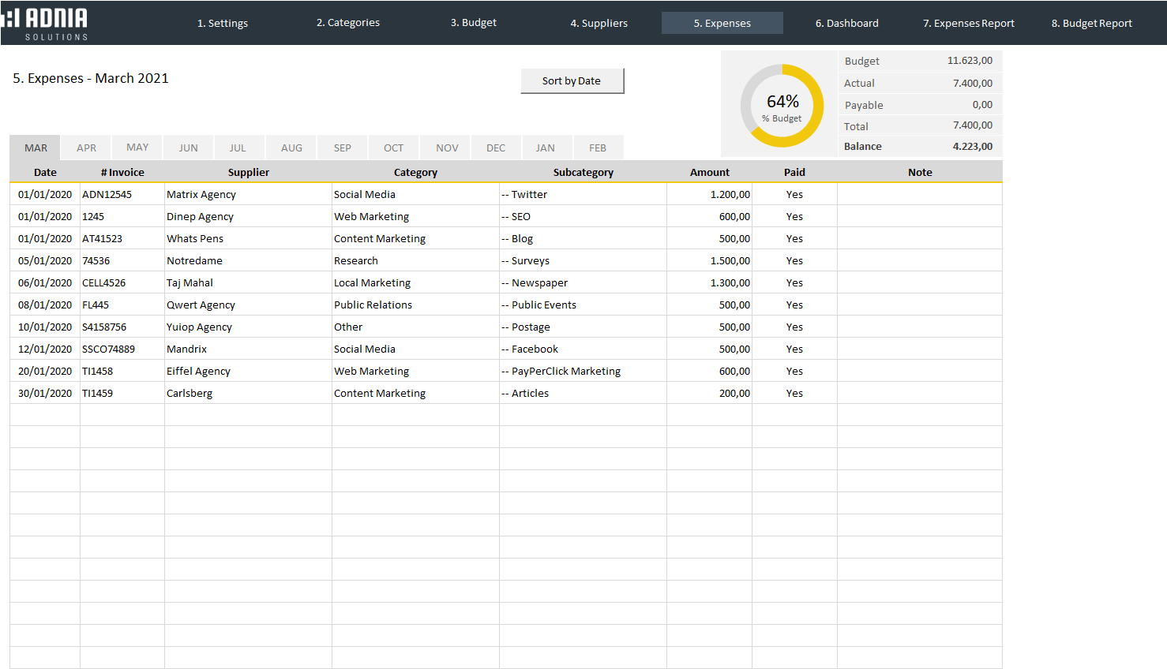Viewport: 1167px width, 669px height.
Task: Click the 64% budget donut chart
Action: coord(782,106)
